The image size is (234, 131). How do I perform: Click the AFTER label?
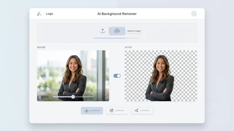click(x=128, y=47)
